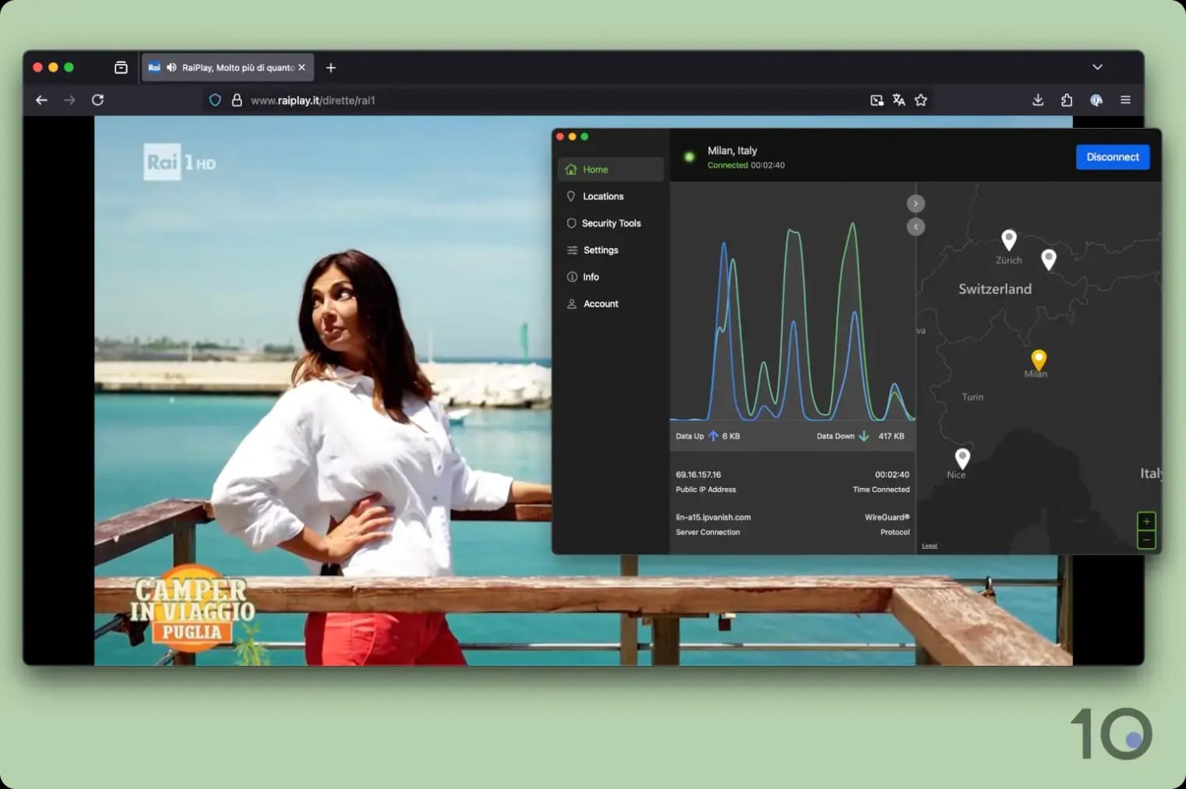1186x789 pixels.
Task: Show site security padlock info
Action: coord(236,100)
